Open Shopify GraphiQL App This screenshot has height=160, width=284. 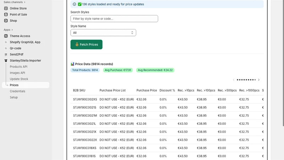coord(26,42)
